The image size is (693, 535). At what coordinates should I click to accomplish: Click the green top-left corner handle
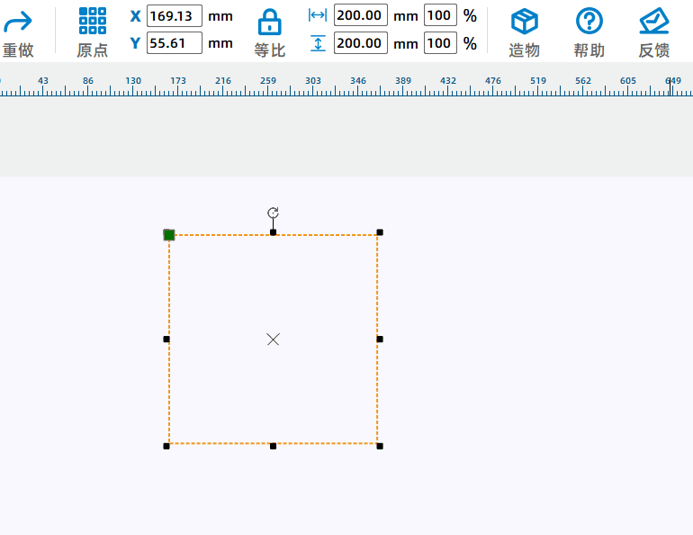(x=169, y=235)
